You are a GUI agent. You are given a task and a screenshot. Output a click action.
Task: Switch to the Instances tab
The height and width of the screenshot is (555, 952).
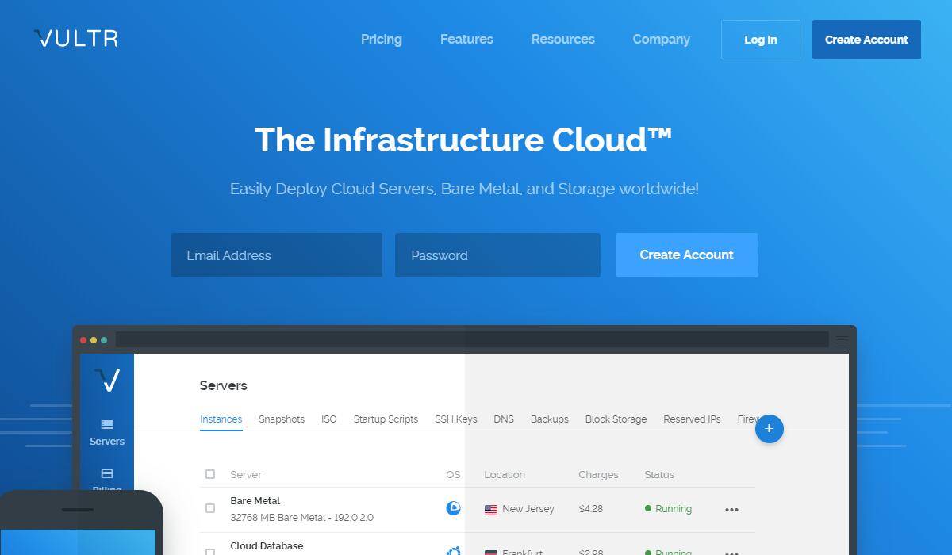[221, 419]
